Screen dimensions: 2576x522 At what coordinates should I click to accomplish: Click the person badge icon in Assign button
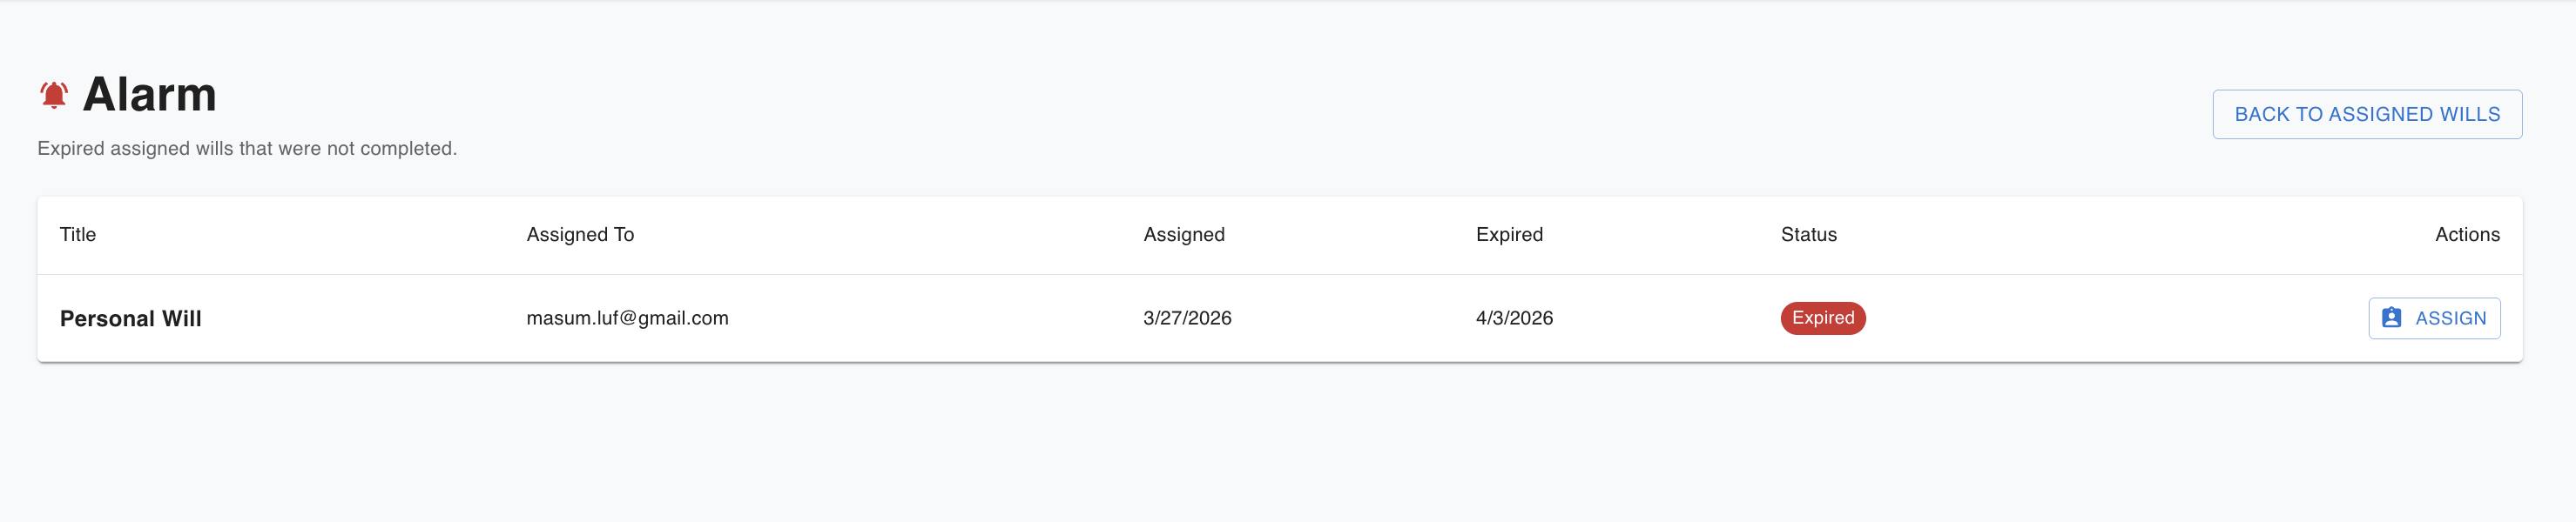click(x=2391, y=318)
